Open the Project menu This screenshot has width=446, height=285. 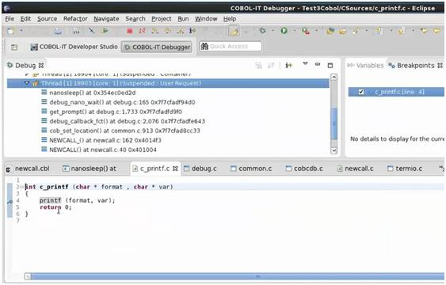pyautogui.click(x=162, y=19)
